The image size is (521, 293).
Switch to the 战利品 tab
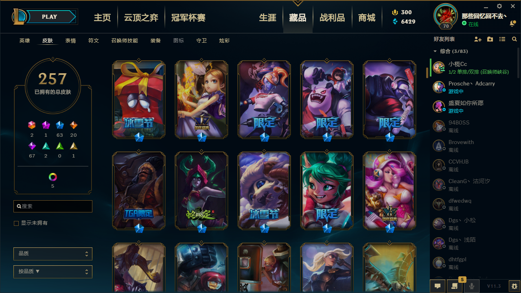pyautogui.click(x=332, y=17)
